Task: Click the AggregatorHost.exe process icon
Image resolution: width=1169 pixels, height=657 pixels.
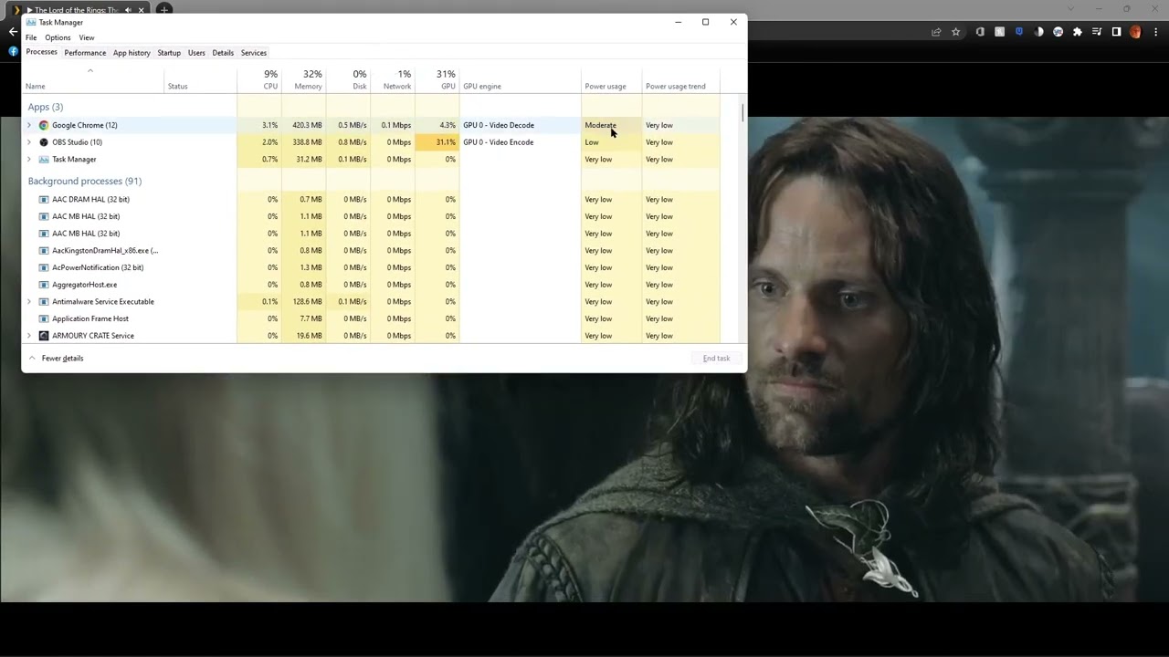Action: [44, 285]
